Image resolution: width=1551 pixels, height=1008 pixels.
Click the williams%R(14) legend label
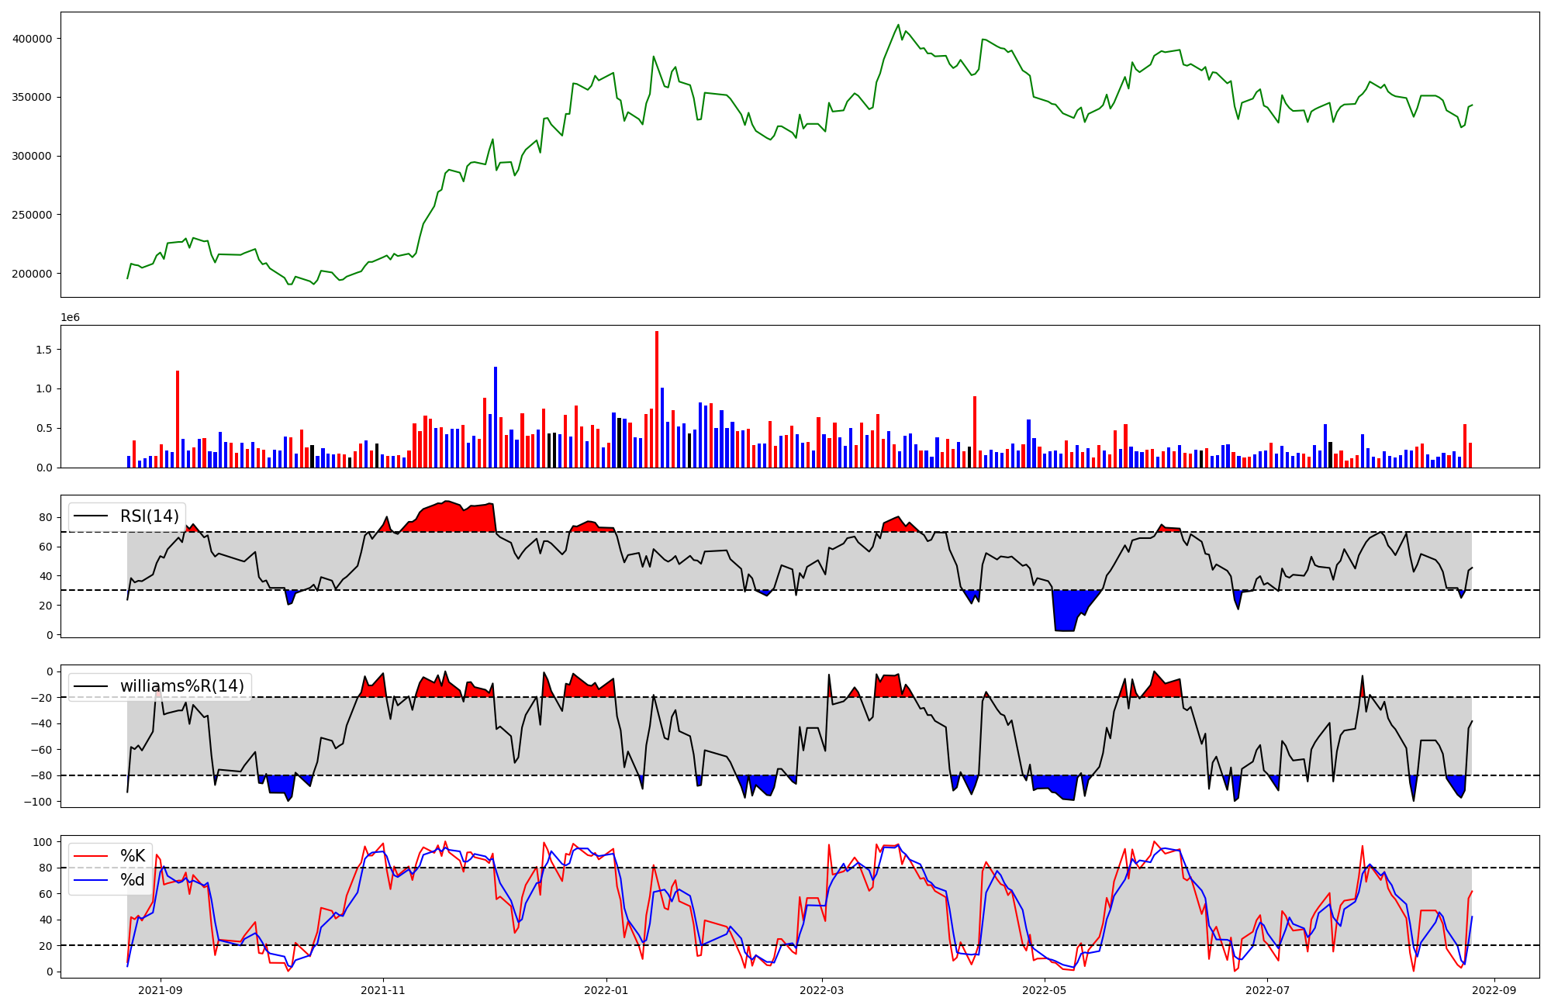click(x=181, y=686)
